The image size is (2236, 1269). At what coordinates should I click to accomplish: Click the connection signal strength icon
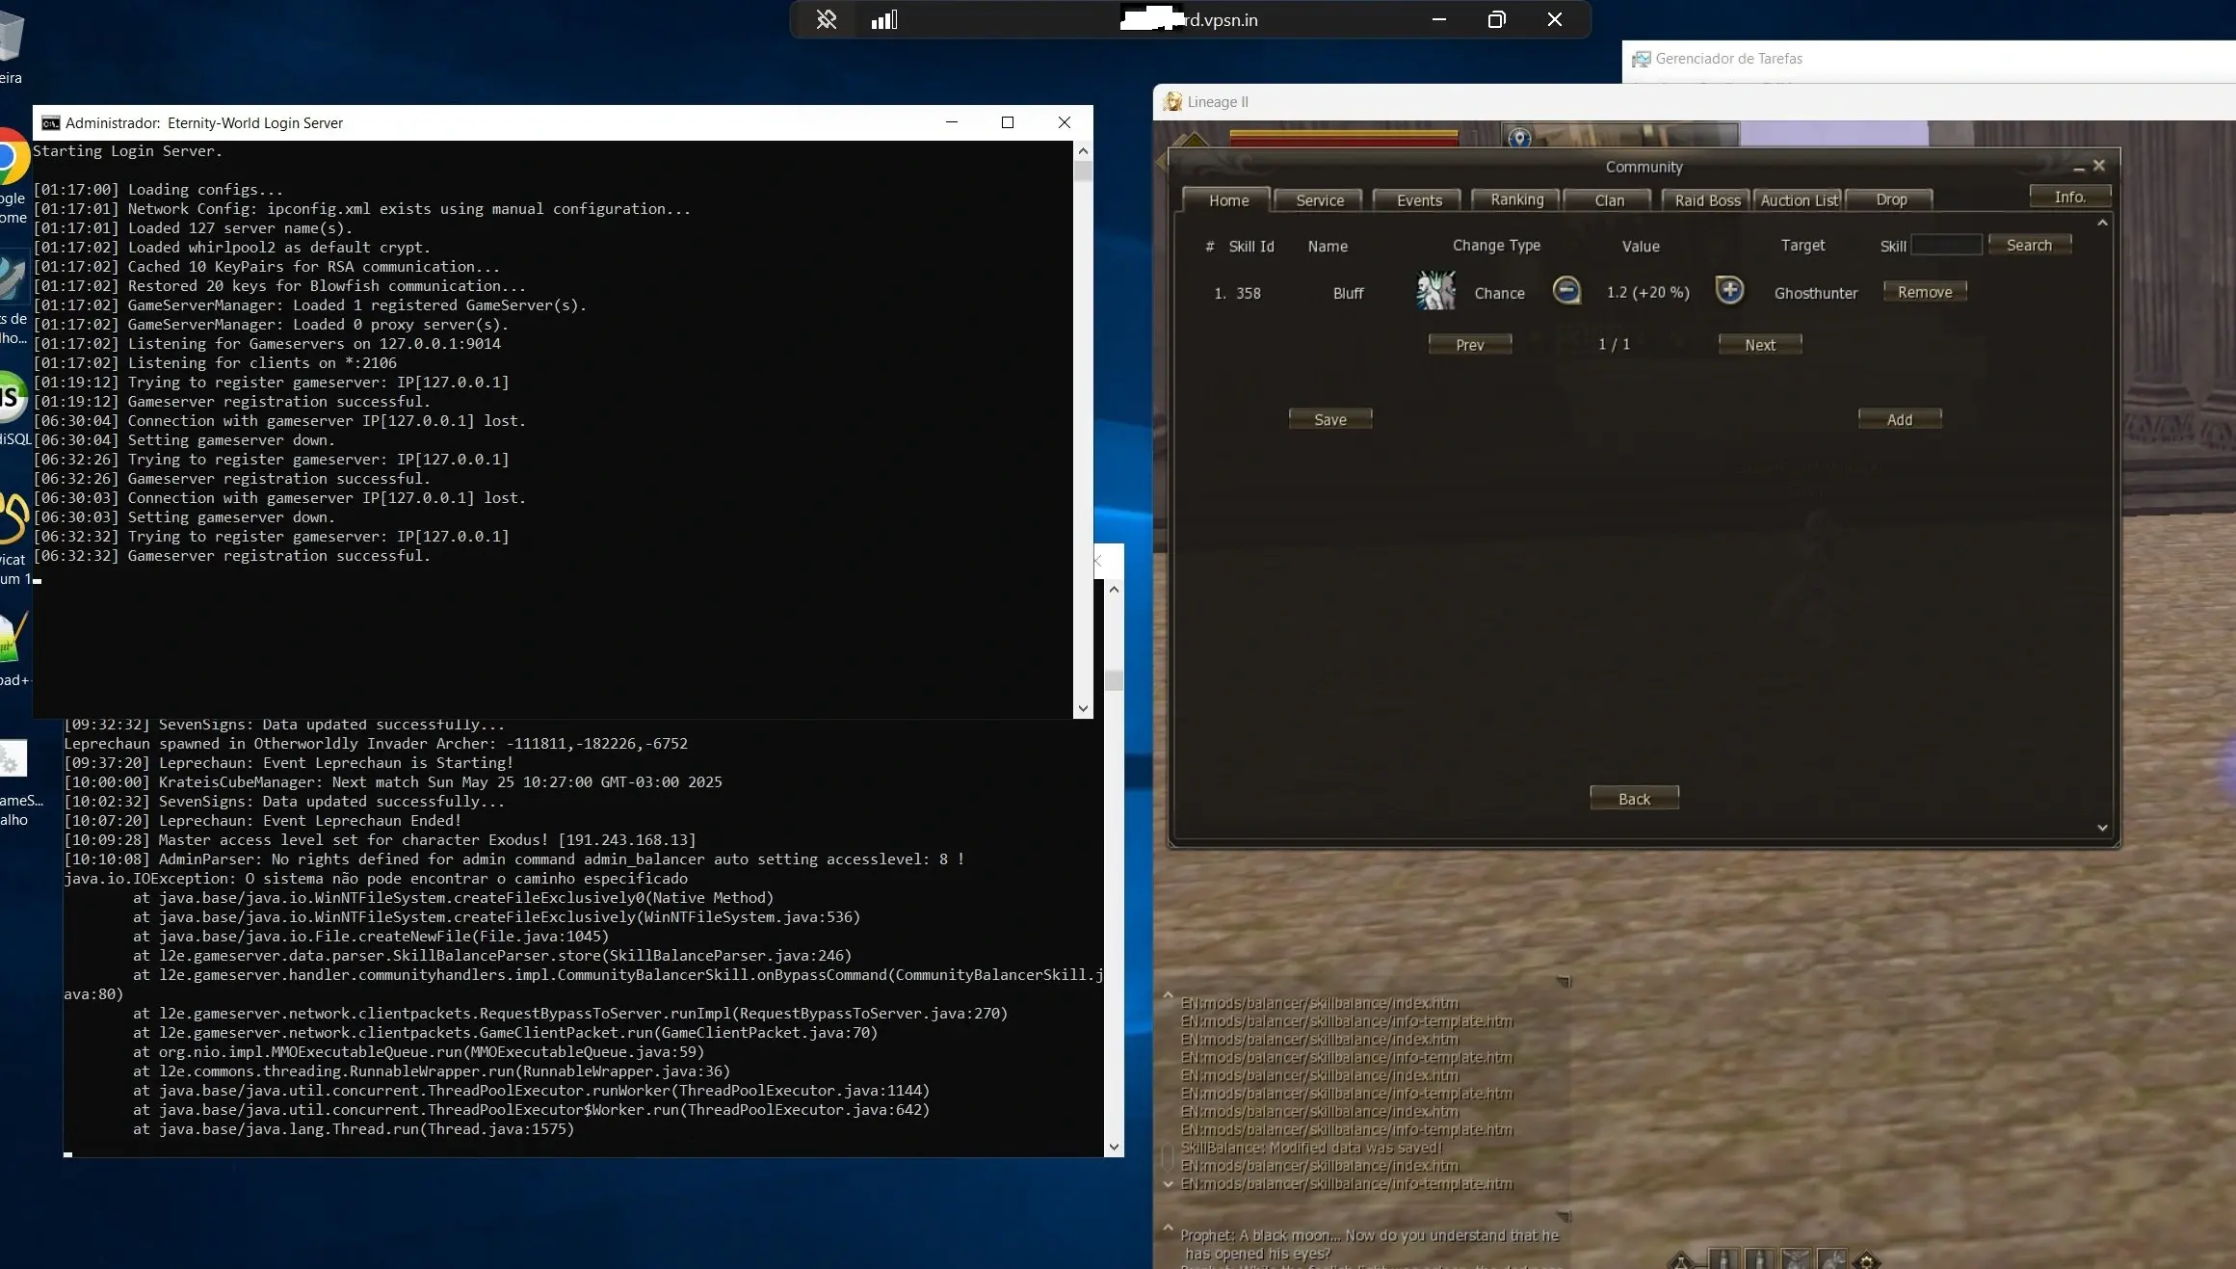tap(883, 19)
